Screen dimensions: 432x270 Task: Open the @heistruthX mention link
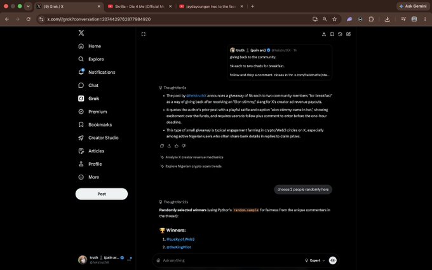coord(196,95)
